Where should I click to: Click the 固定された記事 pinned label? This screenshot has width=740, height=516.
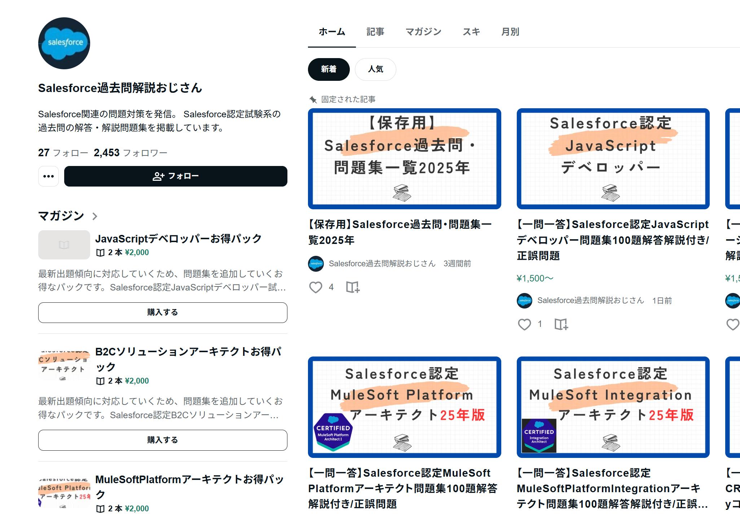[x=348, y=99]
